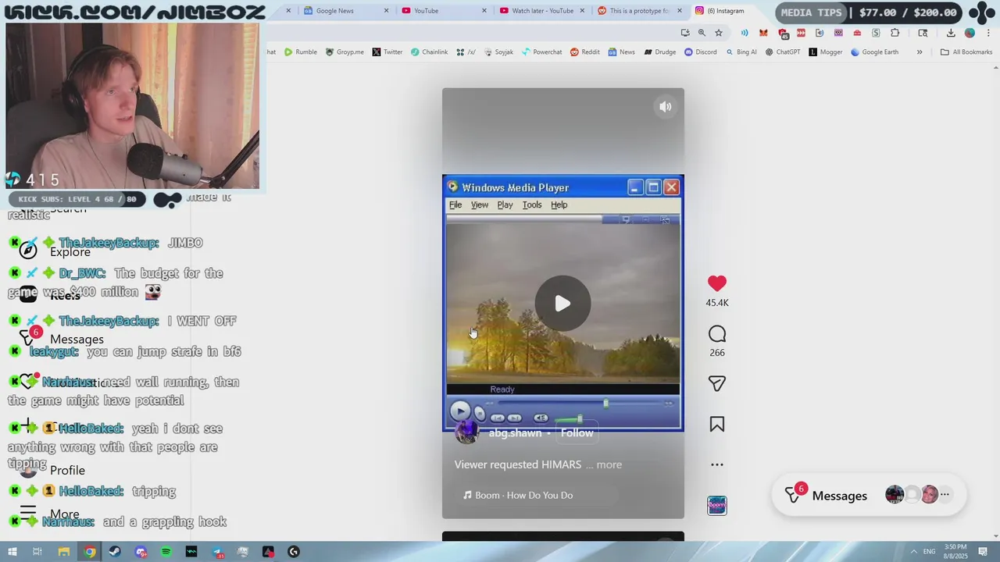
Task: Open Reddit bookmark
Action: click(x=585, y=52)
